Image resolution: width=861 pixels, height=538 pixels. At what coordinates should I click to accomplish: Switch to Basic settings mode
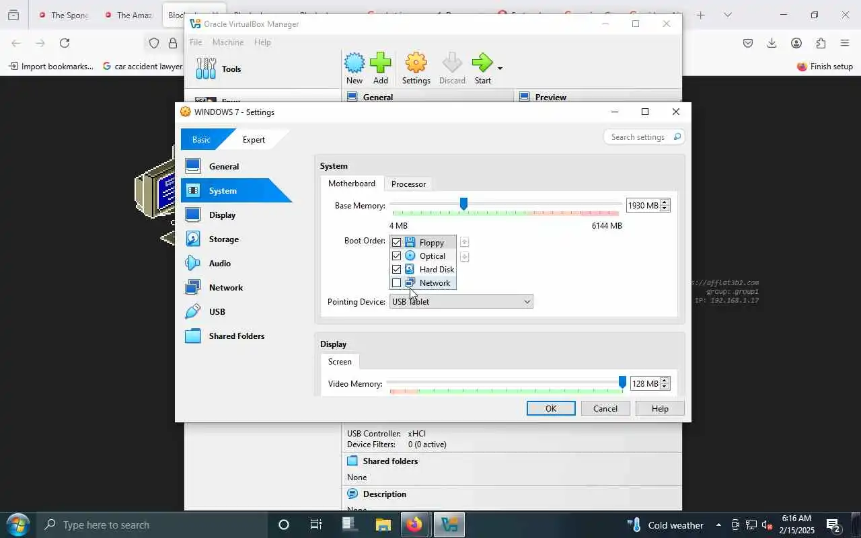(x=201, y=139)
